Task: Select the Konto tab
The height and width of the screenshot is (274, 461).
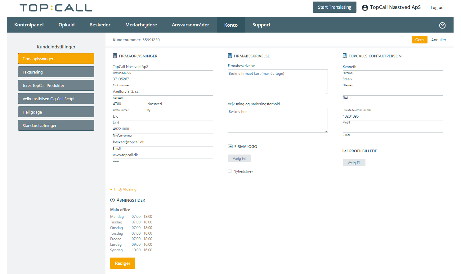Action: click(x=231, y=25)
